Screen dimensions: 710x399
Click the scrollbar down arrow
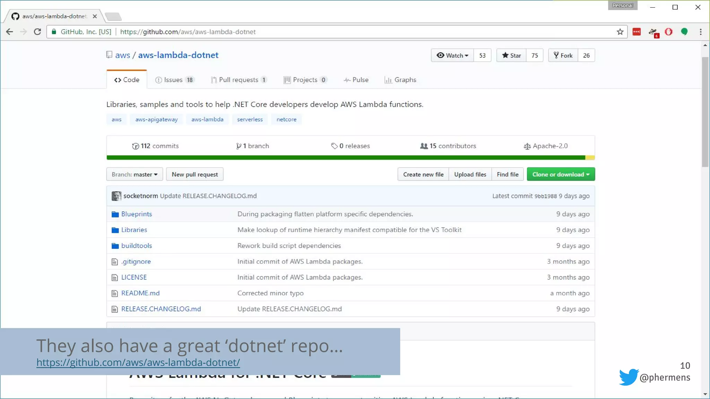705,394
